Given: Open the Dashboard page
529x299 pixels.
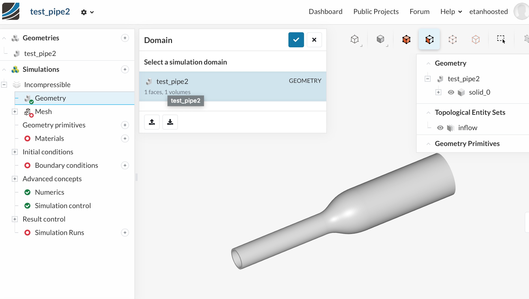Looking at the screenshot, I should (x=325, y=12).
